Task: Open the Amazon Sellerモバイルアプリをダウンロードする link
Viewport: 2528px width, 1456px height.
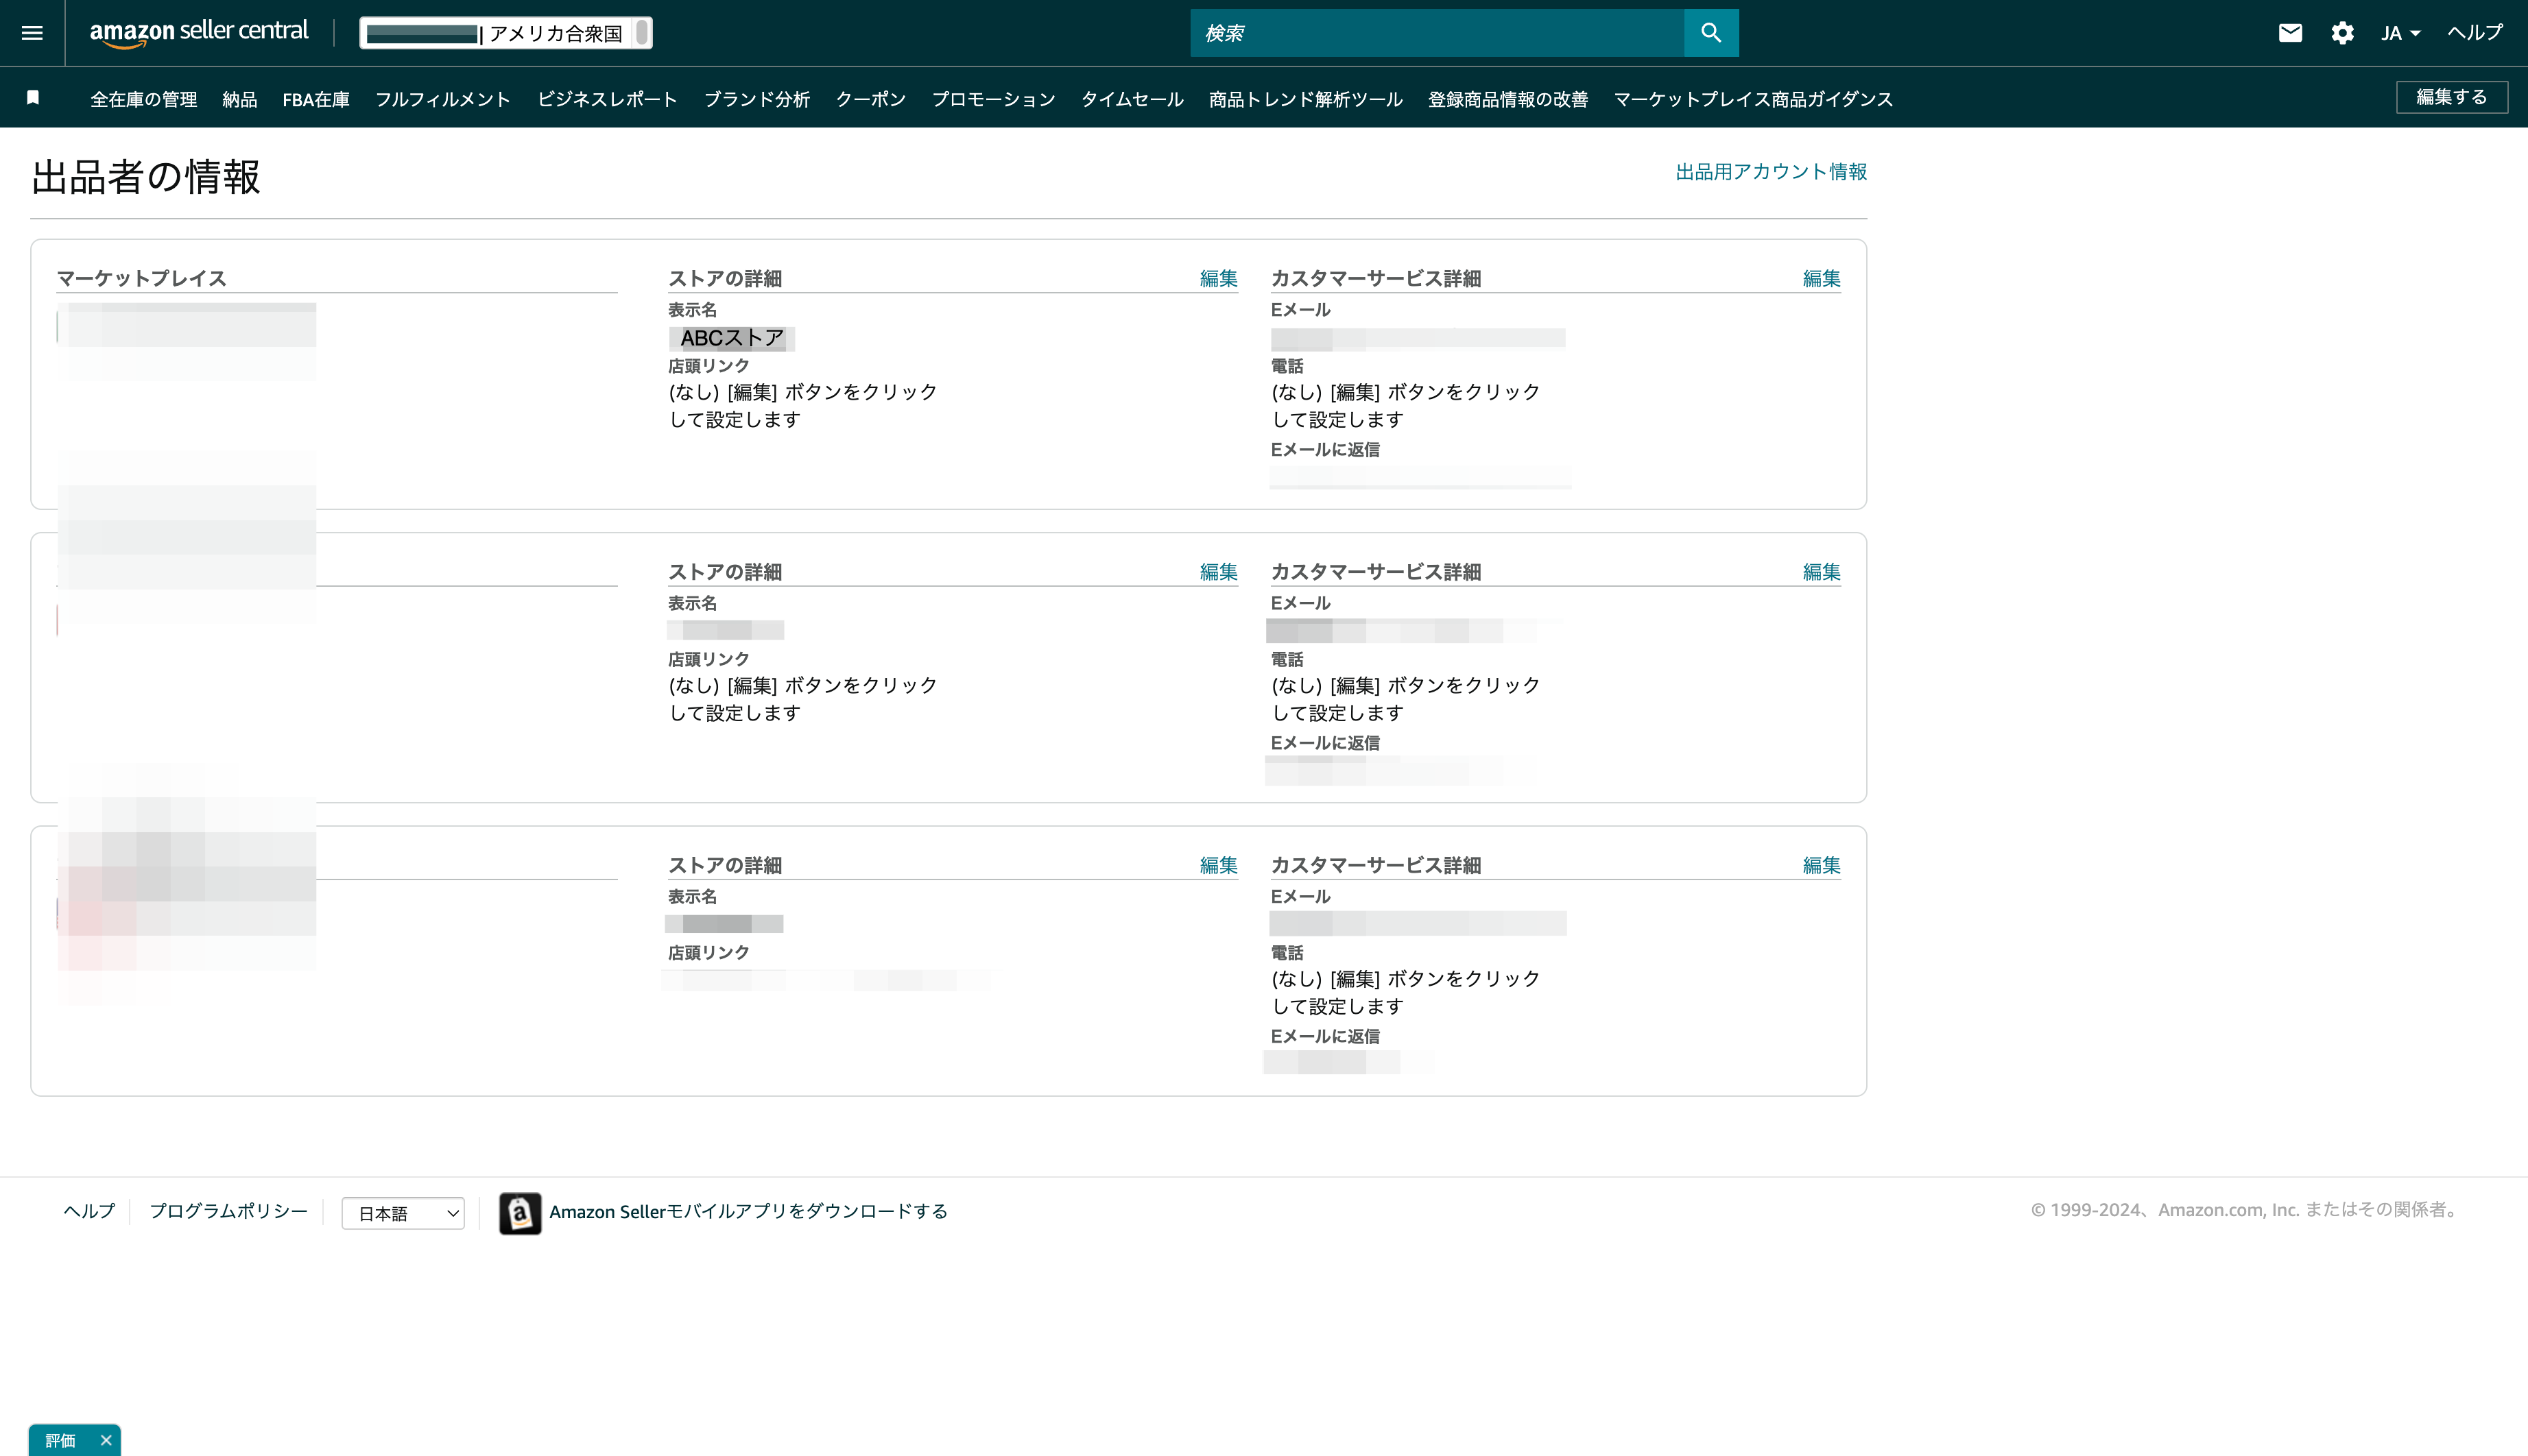Action: 748,1212
